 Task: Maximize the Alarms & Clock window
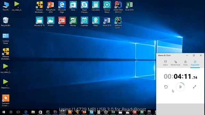click(194, 55)
